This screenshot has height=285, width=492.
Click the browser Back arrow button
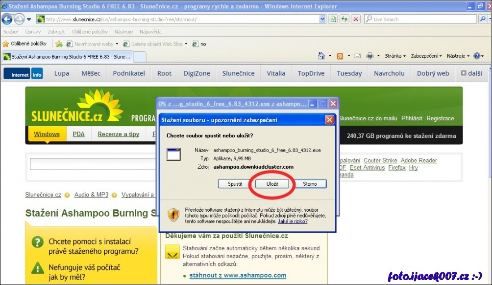tap(7, 19)
